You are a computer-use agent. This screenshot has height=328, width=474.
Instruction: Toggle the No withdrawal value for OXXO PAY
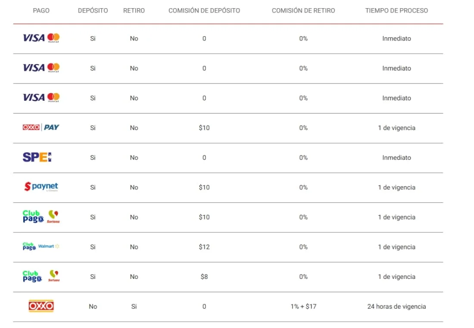[x=134, y=127]
